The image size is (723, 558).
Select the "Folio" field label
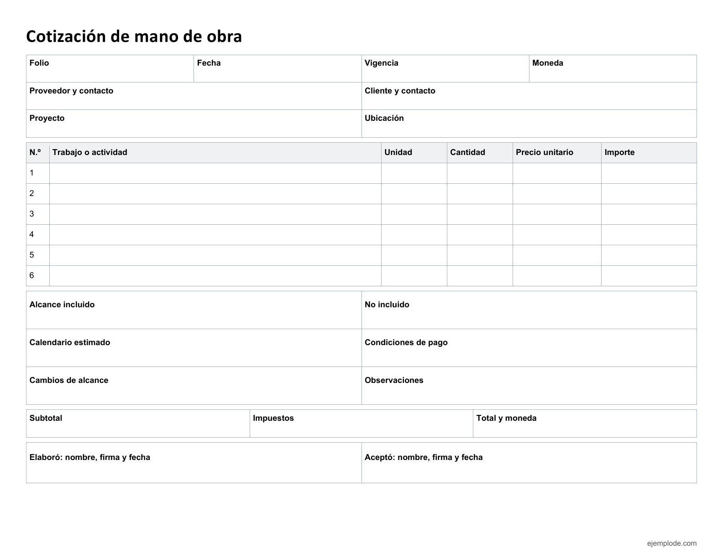[39, 63]
